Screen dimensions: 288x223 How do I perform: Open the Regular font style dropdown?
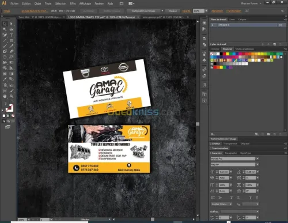[x=257, y=164]
